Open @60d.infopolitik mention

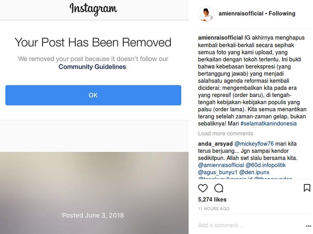pyautogui.click(x=266, y=165)
